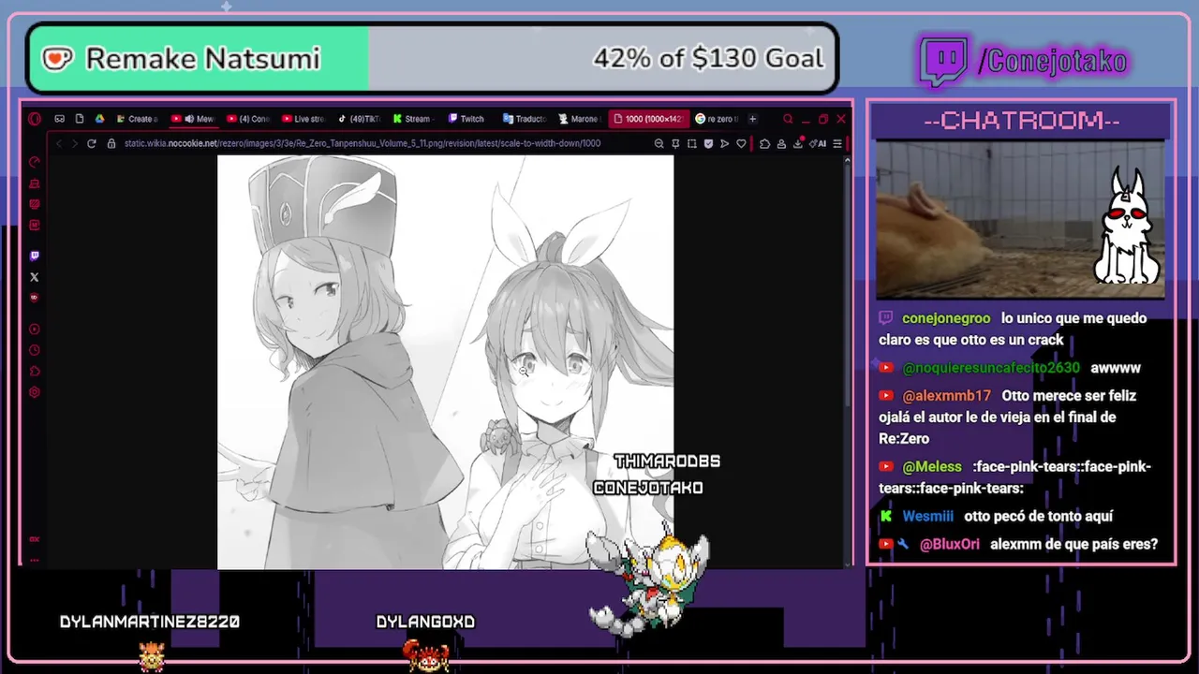Open Twitch in the Opera sidebar
Screen dimensions: 1199x674
click(35, 256)
